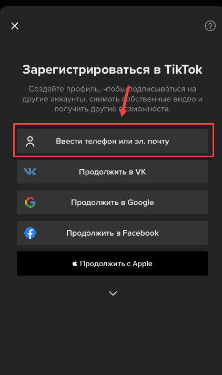
Task: Click the person profile icon
Action: coord(30,141)
